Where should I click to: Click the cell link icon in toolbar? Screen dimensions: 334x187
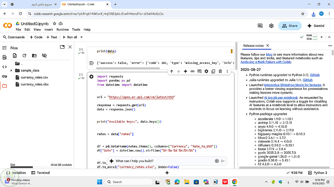[x=192, y=71]
